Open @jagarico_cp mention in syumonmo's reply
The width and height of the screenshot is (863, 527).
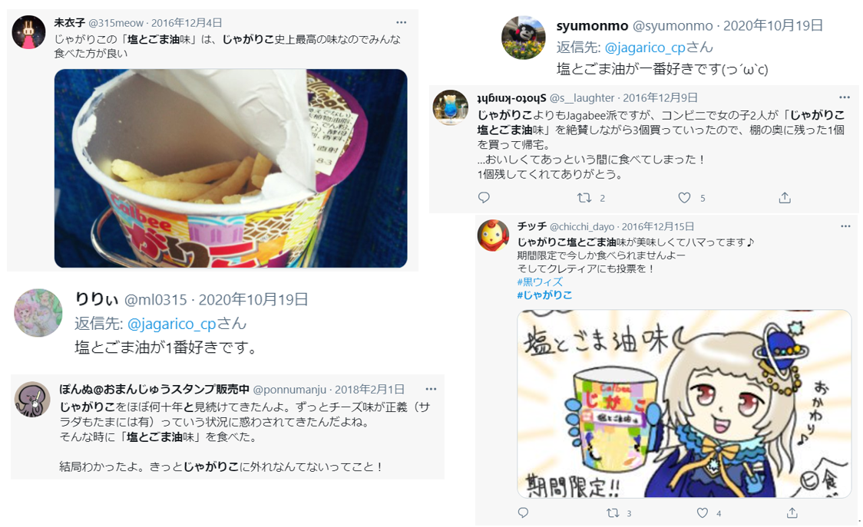(645, 48)
